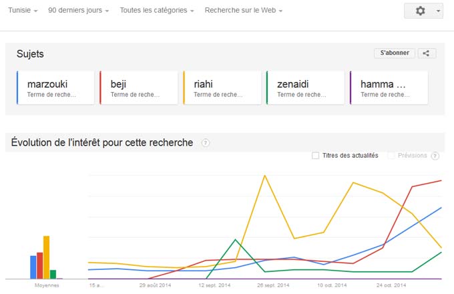Select the marzouki search term card
The image size is (454, 294).
54,88
